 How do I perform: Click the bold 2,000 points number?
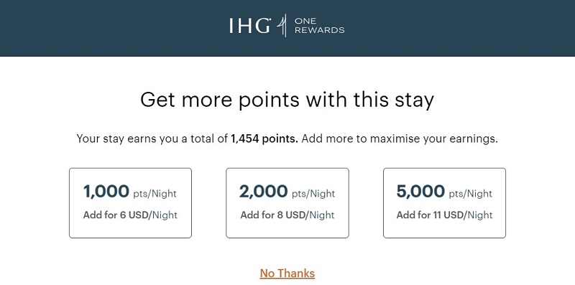(x=263, y=191)
